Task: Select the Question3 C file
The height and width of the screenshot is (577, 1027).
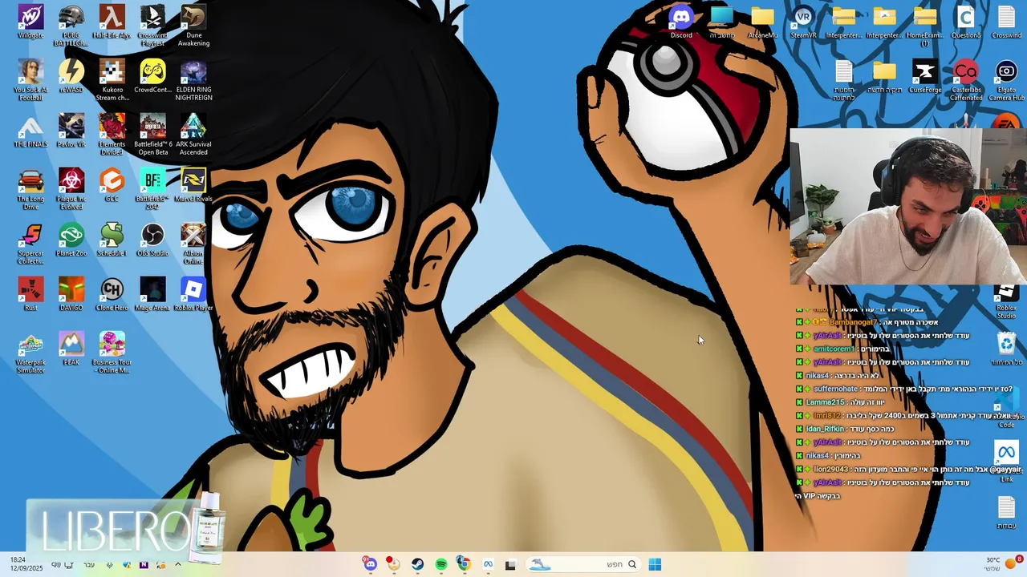Action: 966,22
